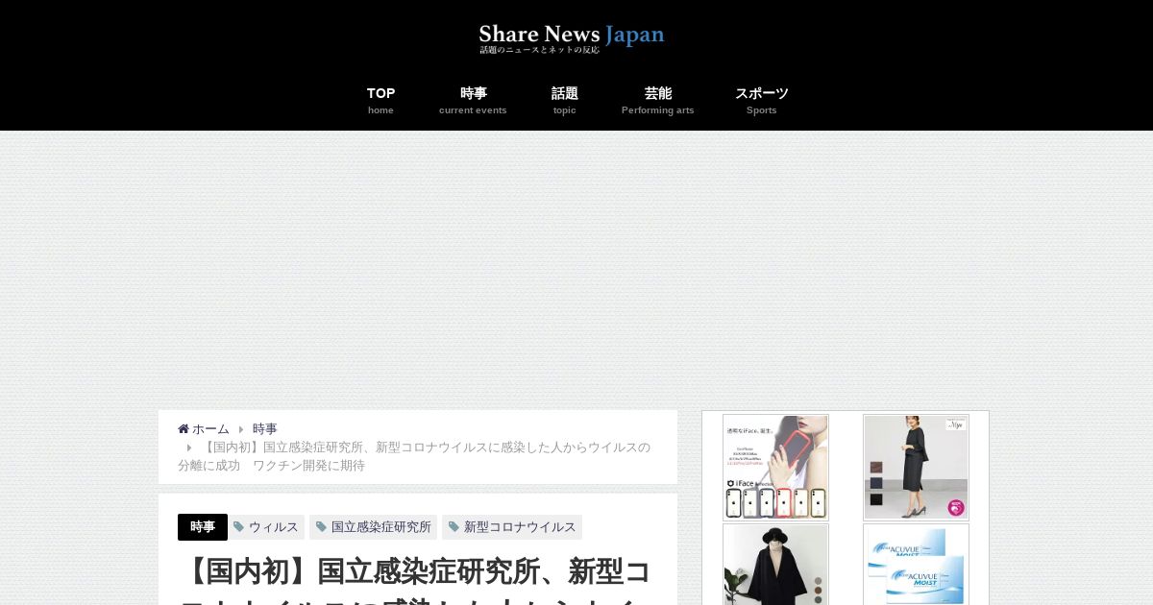Open the black coat and hat ad

pyautogui.click(x=775, y=565)
